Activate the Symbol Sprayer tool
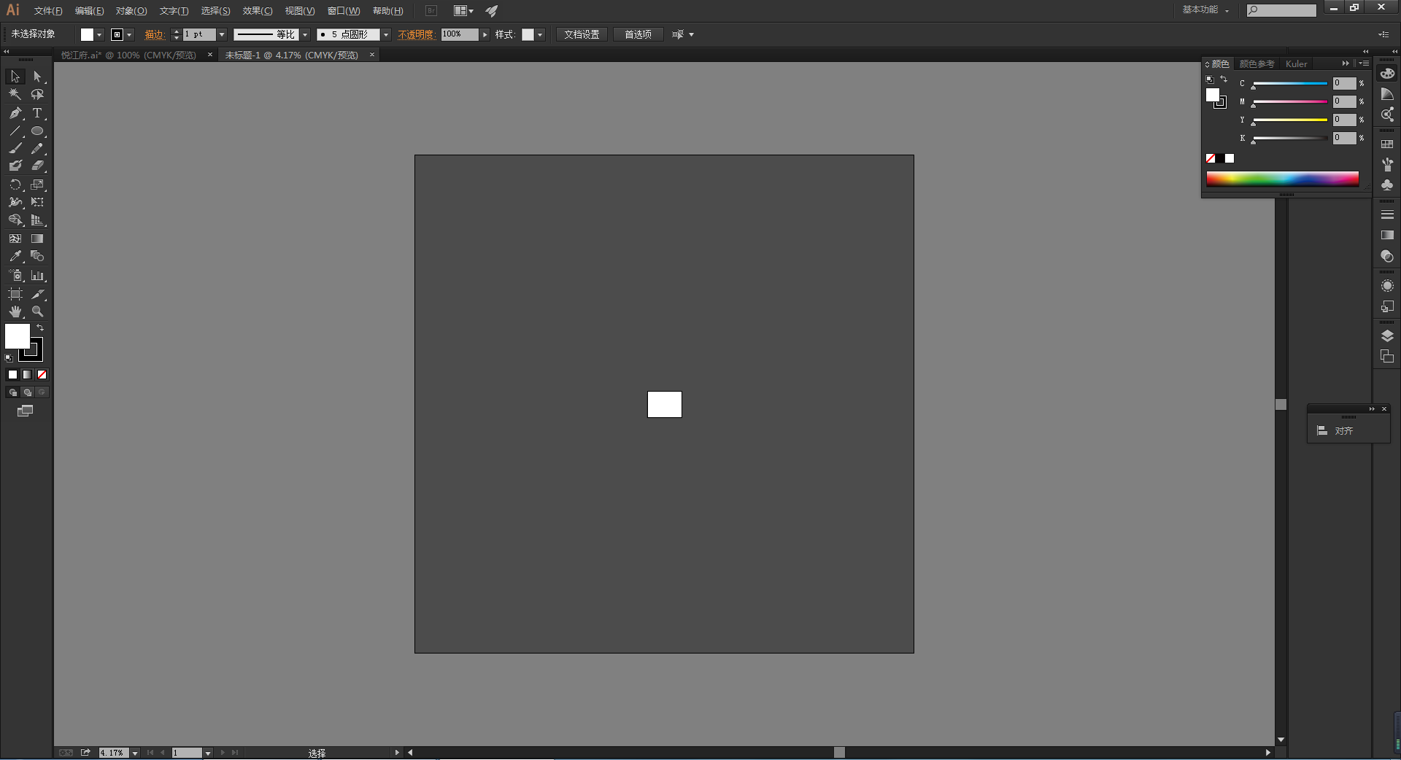The width and height of the screenshot is (1401, 760). pos(15,275)
